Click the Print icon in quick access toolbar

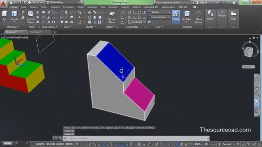(29, 2)
